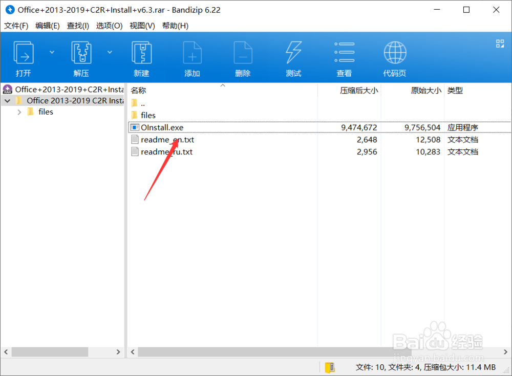Select OInstall.exe file name
The width and height of the screenshot is (512, 376).
pyautogui.click(x=162, y=127)
